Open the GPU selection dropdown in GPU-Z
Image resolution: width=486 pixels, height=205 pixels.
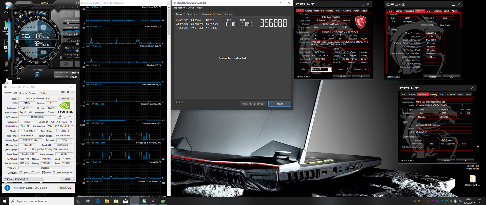click(x=23, y=179)
